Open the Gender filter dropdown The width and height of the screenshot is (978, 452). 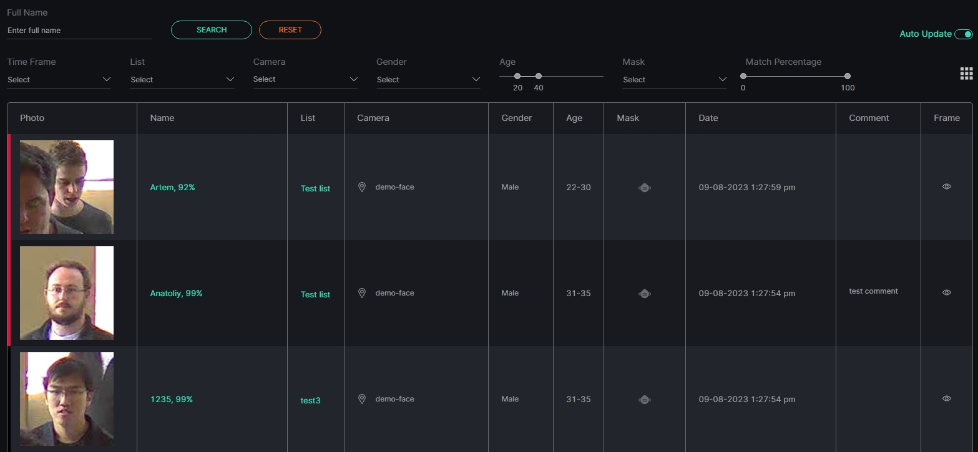428,80
